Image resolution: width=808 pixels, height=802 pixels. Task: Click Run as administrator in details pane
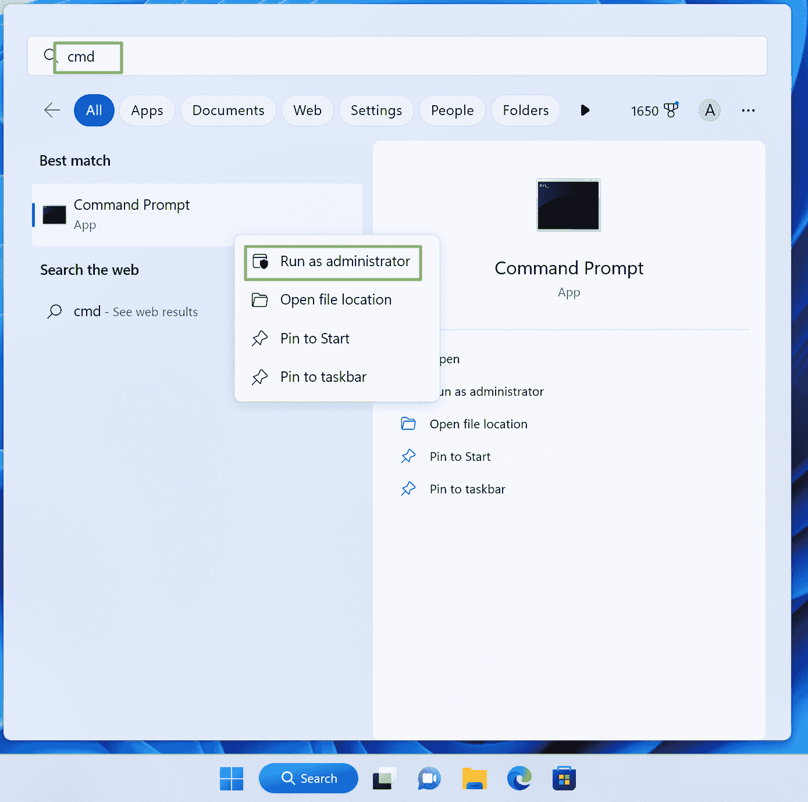(492, 392)
